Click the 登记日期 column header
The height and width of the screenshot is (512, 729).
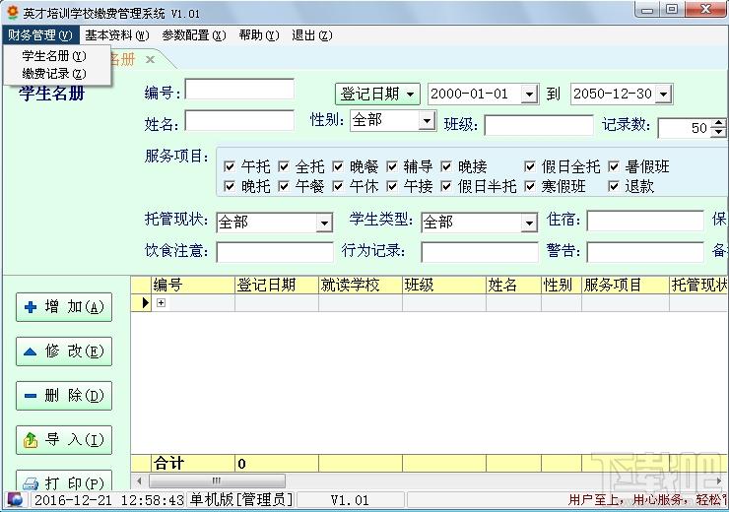[277, 285]
